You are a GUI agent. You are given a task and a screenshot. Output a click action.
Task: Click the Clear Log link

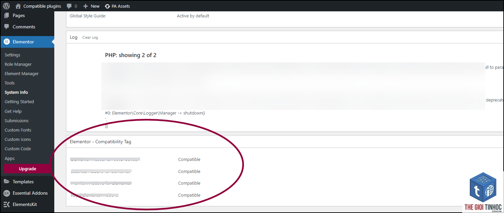click(90, 37)
